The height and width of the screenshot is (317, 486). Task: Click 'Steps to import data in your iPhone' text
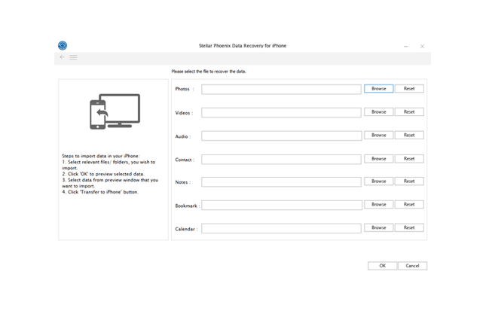[x=101, y=156]
